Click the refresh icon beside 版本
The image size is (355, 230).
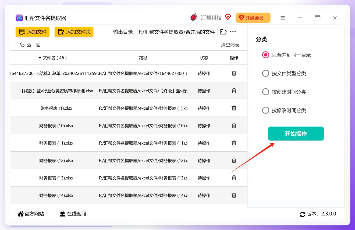pos(303,214)
